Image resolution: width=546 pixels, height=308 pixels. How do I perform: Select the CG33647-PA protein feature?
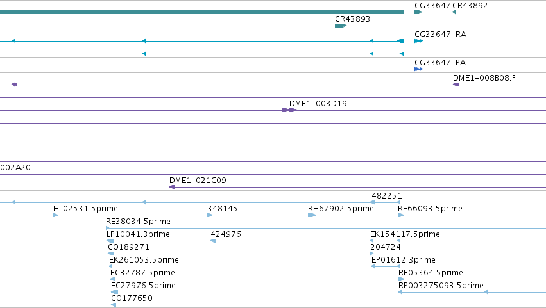pyautogui.click(x=418, y=69)
